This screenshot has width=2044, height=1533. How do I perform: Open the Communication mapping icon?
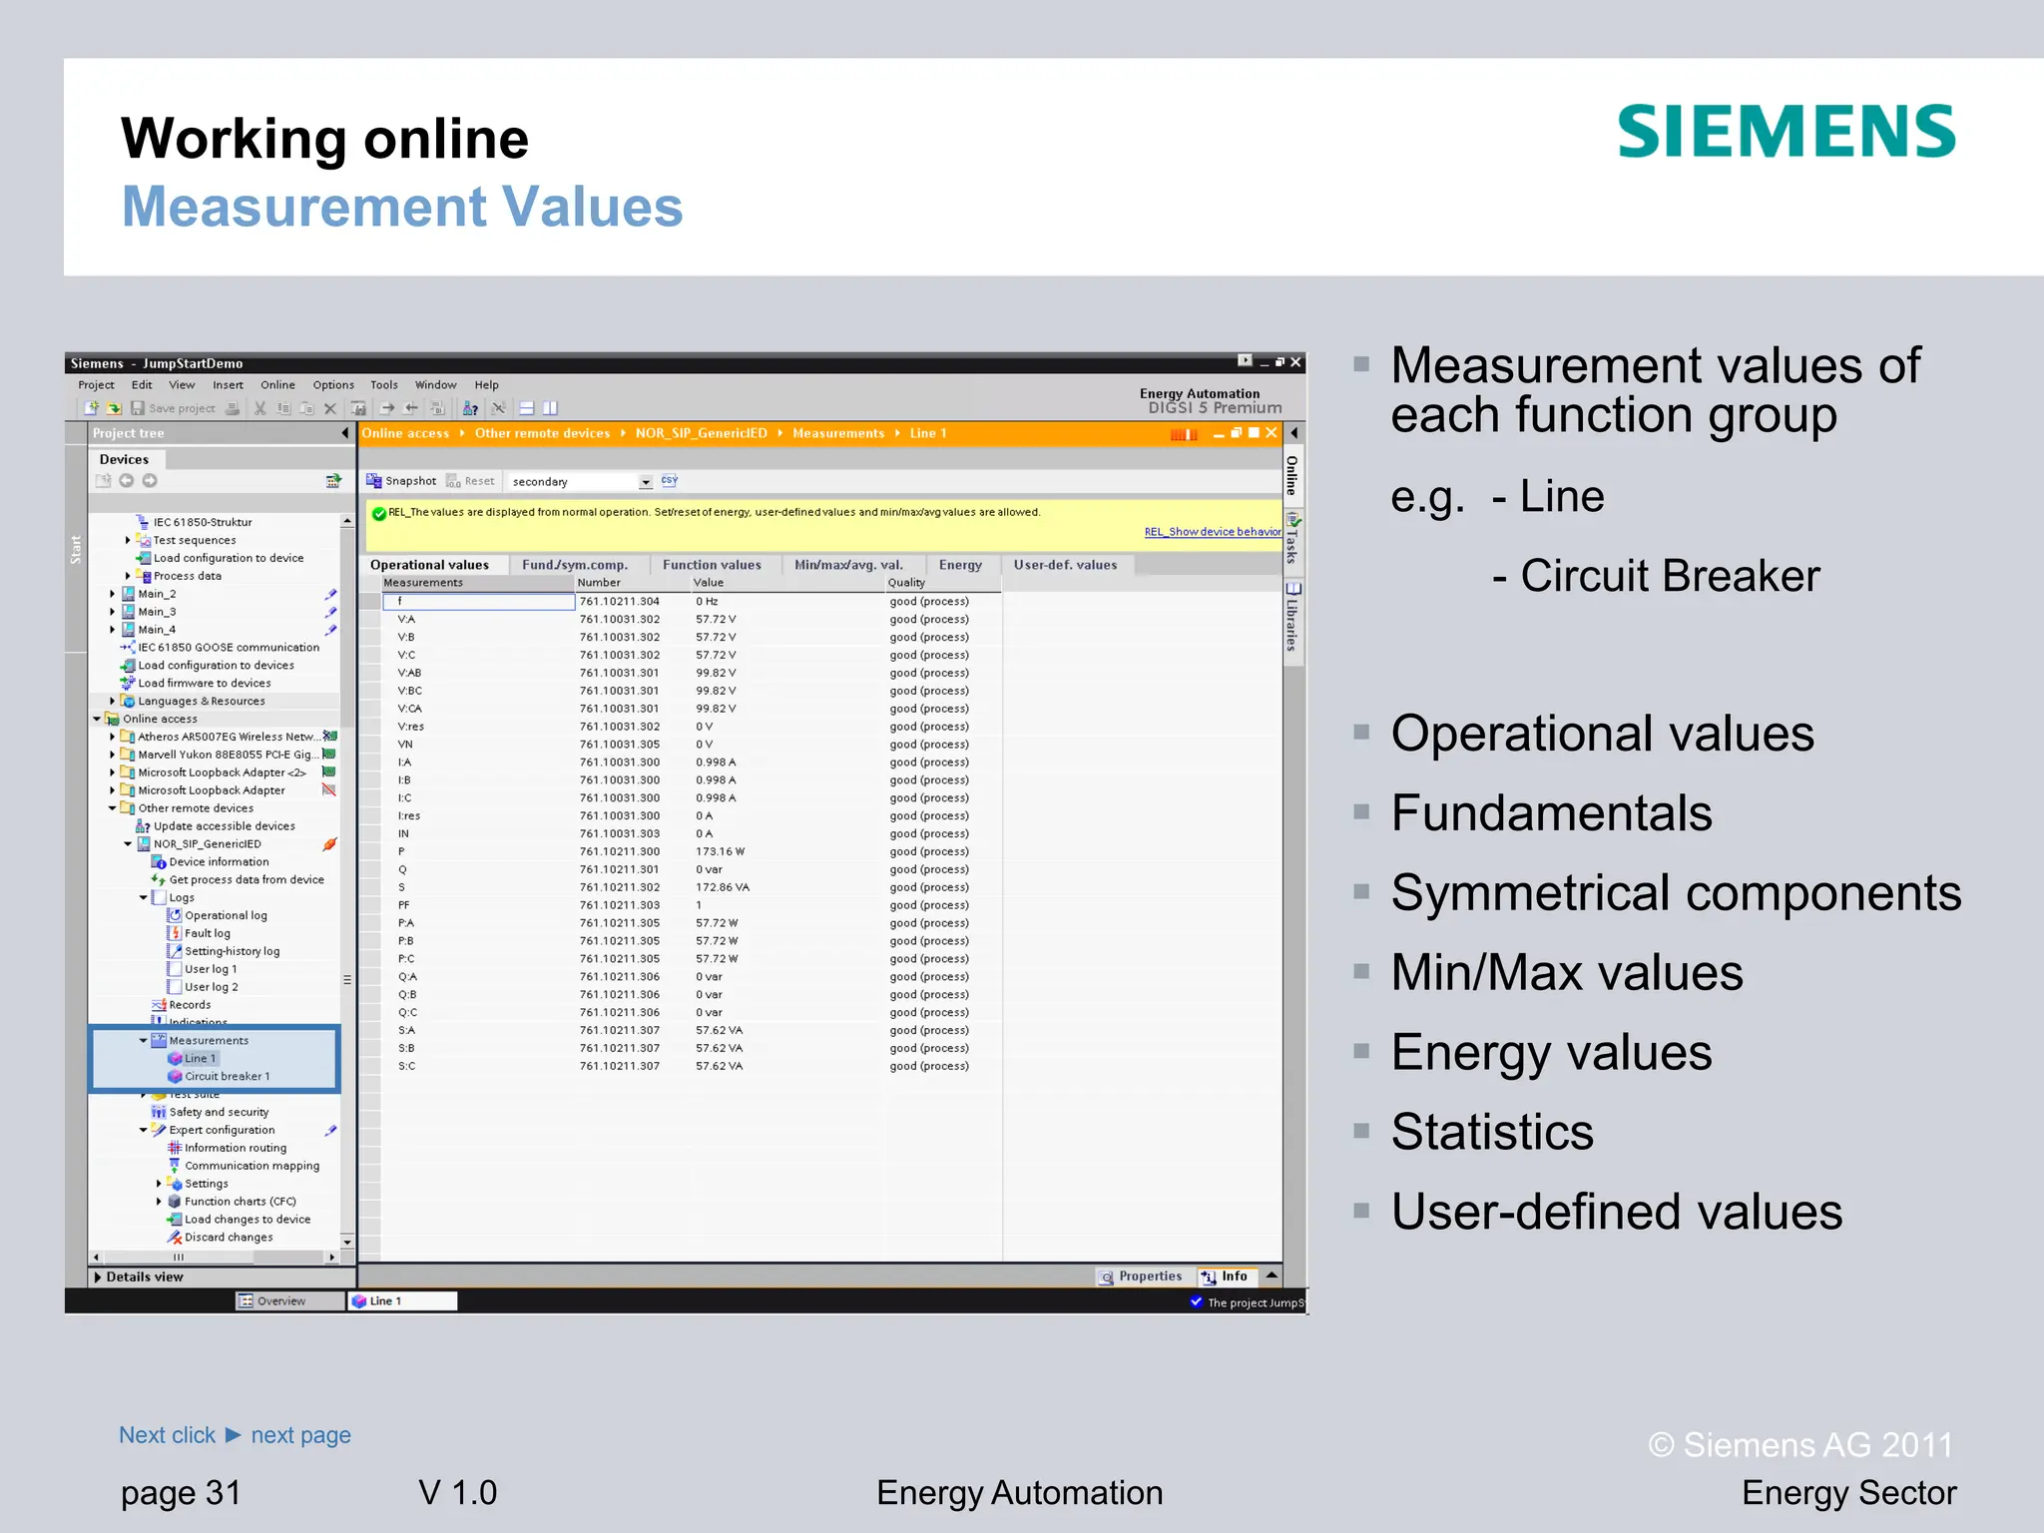[175, 1166]
